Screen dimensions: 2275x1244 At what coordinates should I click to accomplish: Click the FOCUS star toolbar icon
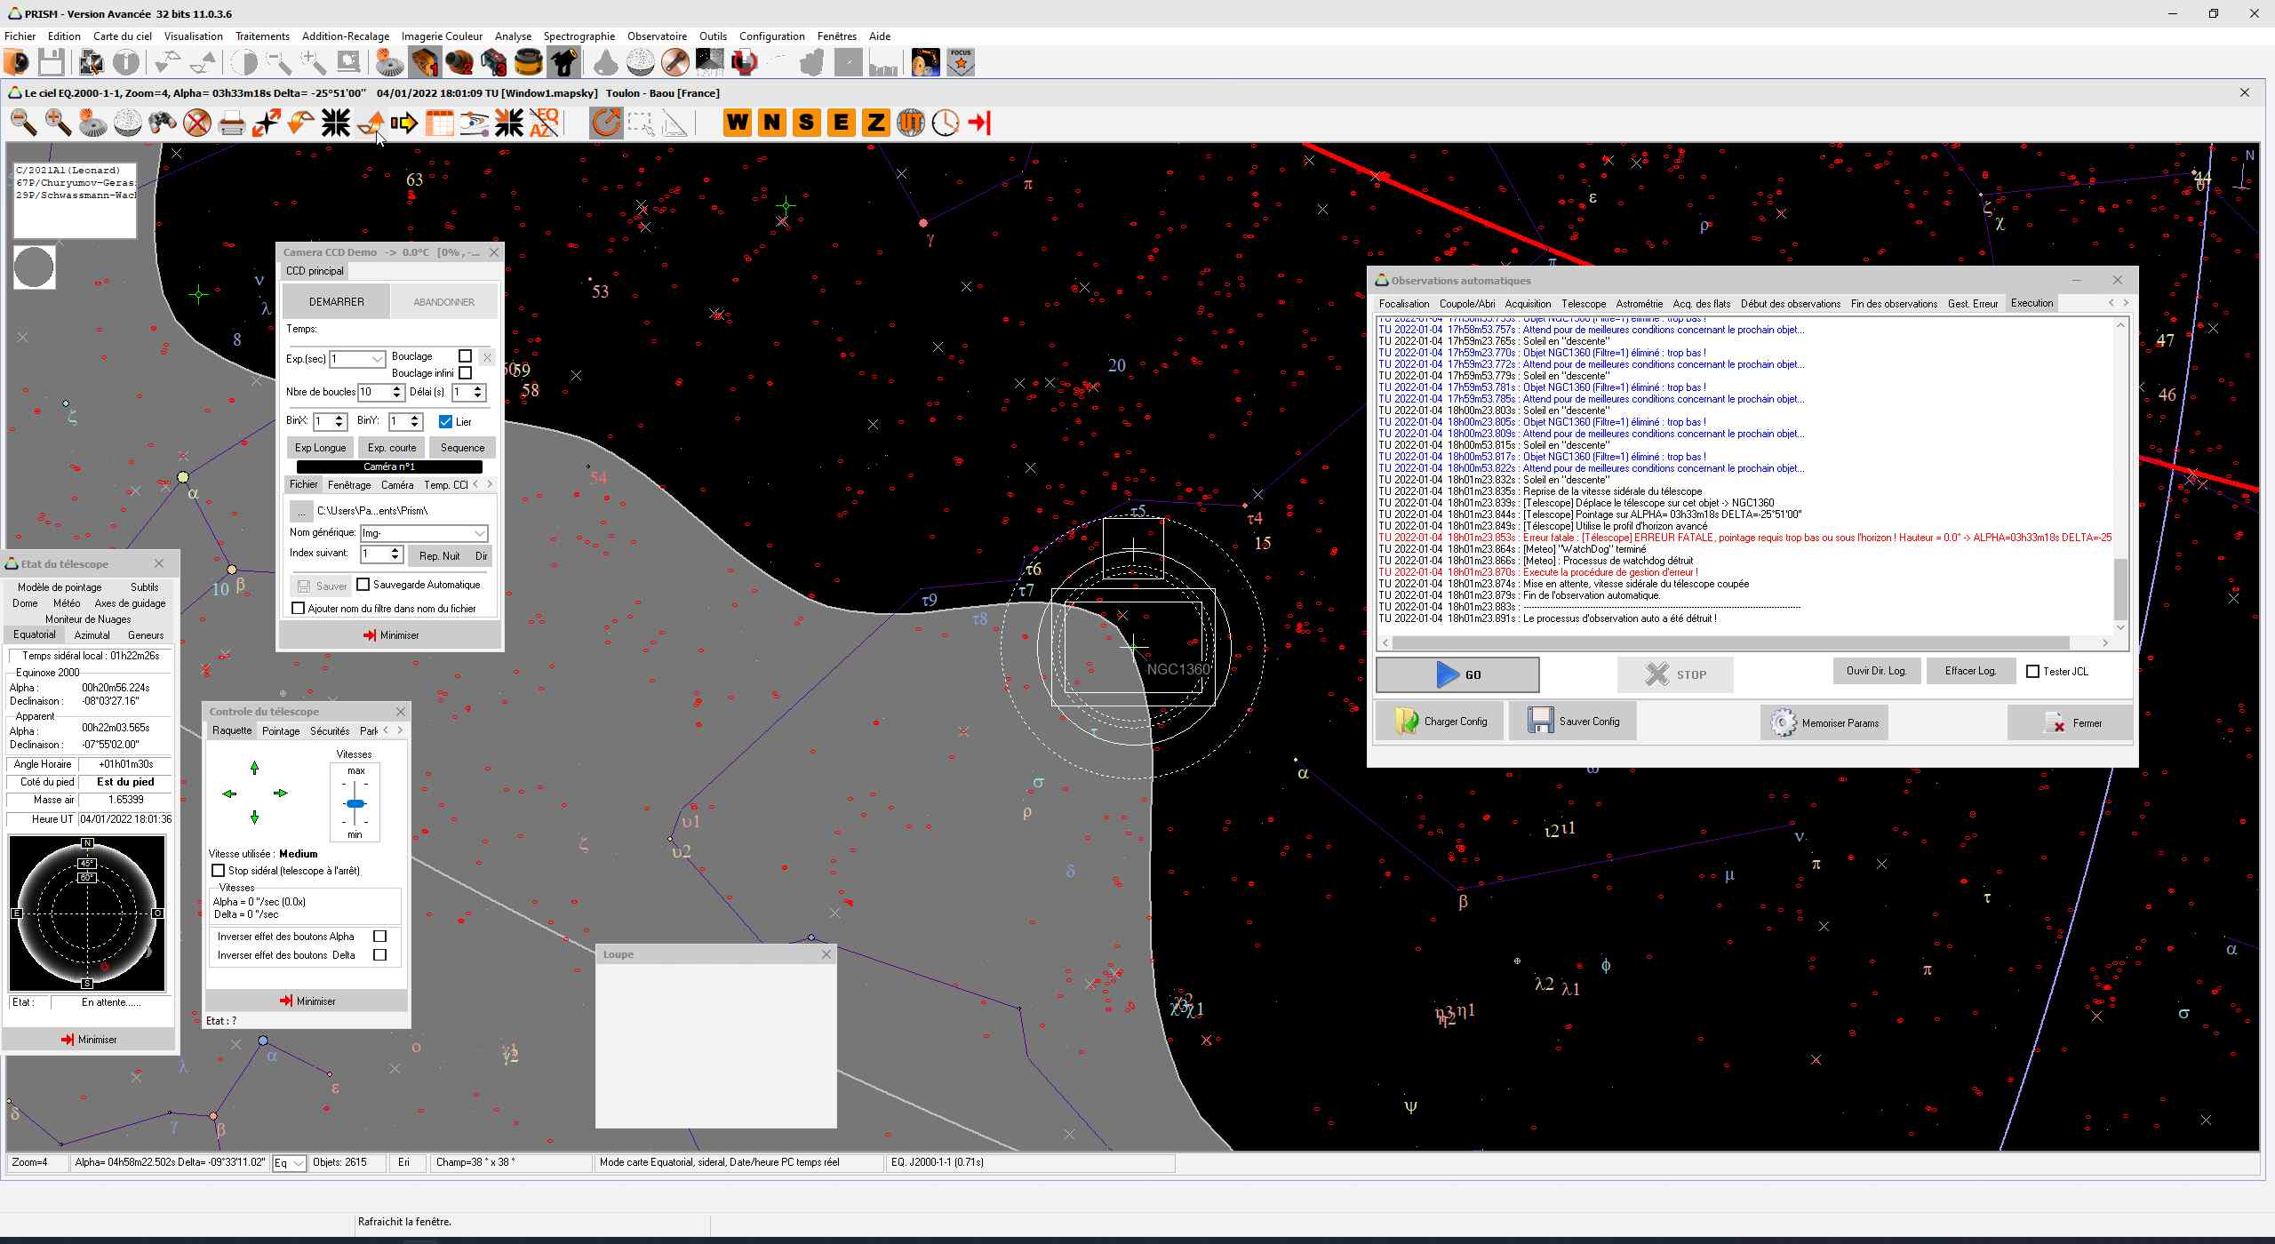click(x=961, y=62)
